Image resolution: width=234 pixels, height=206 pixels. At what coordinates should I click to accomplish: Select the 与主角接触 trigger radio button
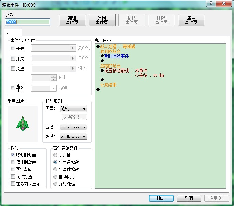(x=55, y=162)
